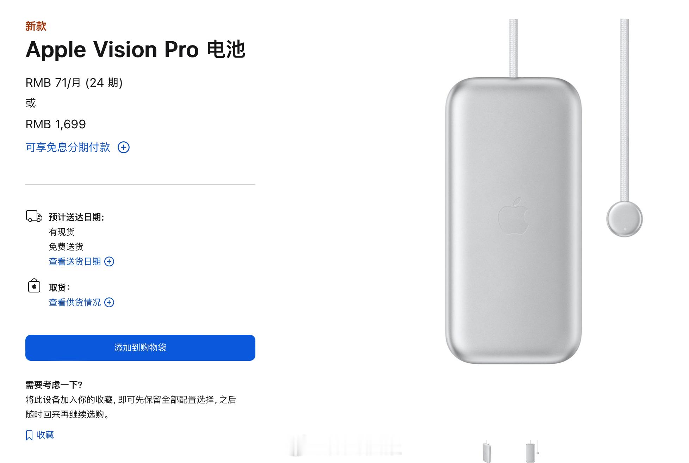
Task: Click the 新款 label above the title
Action: (36, 26)
